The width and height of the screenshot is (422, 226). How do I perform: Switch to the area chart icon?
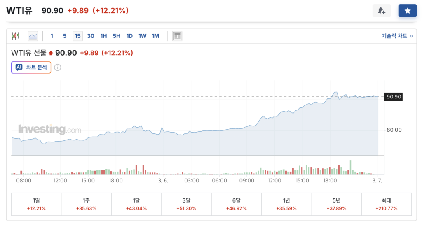pyautogui.click(x=33, y=36)
